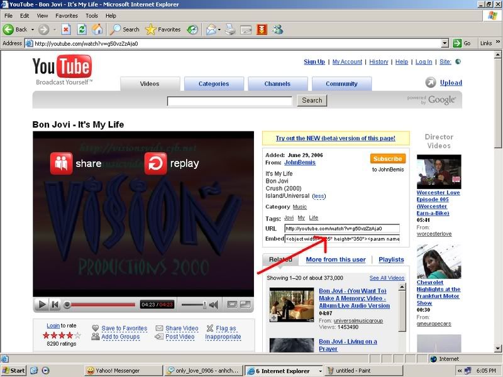
Task: Click the globe icon next to Site
Action: click(x=458, y=62)
